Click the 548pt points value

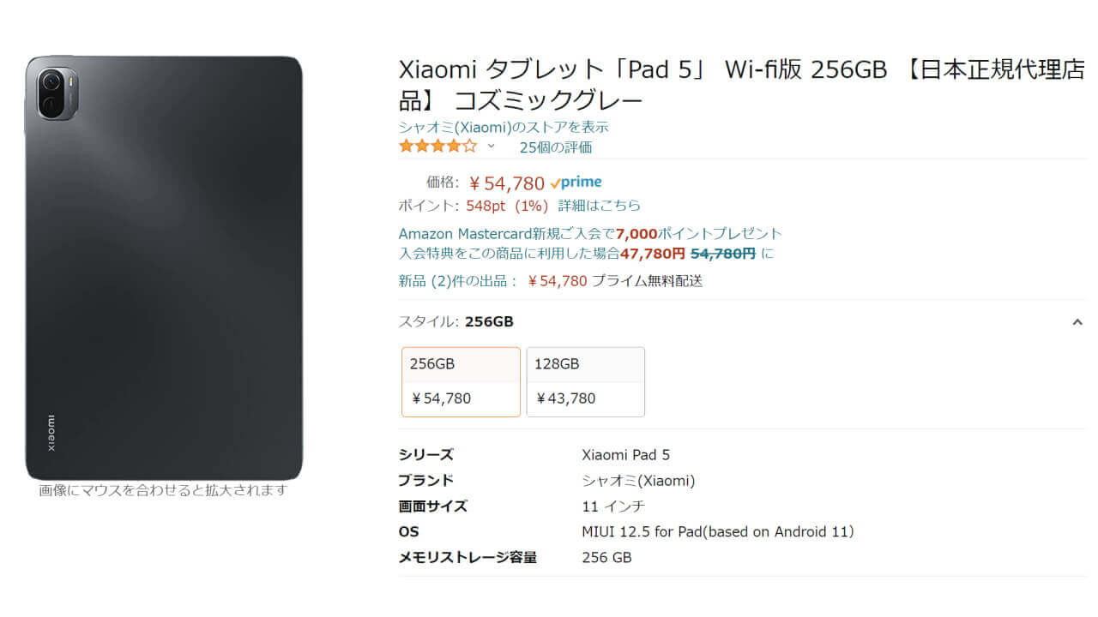tap(483, 206)
